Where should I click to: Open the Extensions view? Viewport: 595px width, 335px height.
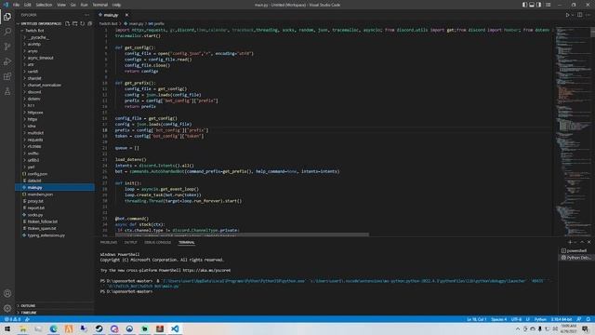pos(7,76)
